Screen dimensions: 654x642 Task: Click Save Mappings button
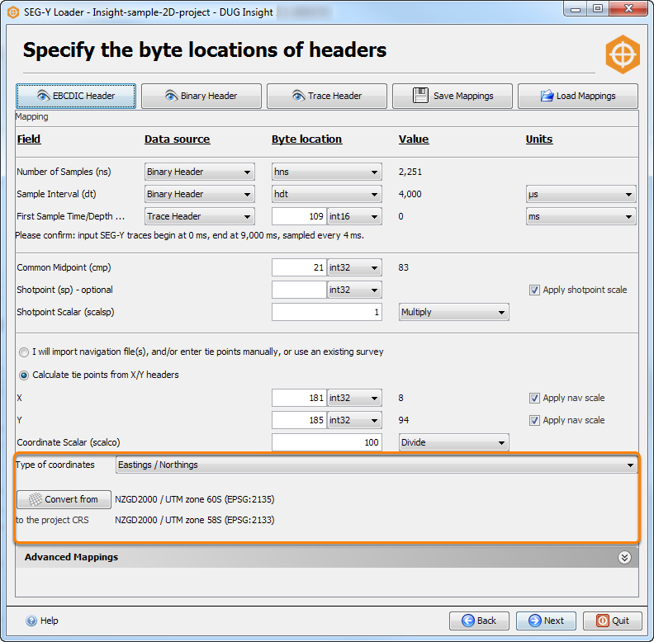(x=453, y=96)
